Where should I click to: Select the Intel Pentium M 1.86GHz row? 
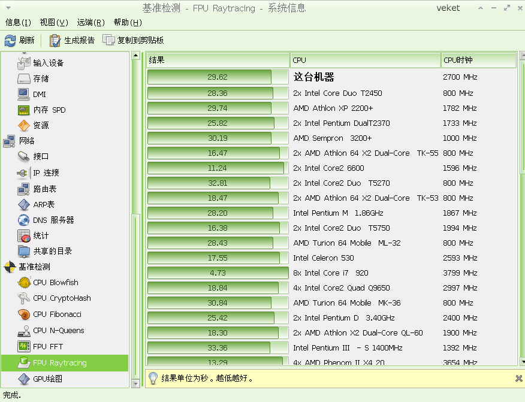[x=331, y=213]
